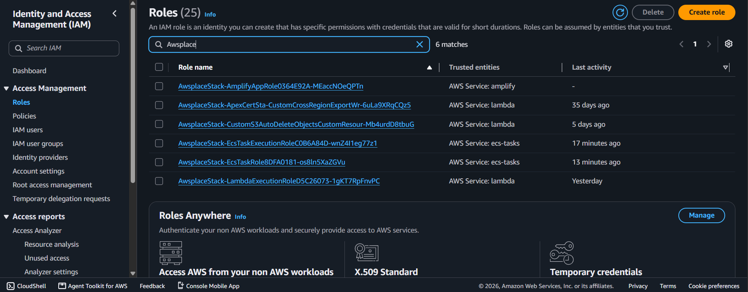Click the X.509 Standard certificate icon
Viewport: 748px width, 292px height.
(x=367, y=252)
